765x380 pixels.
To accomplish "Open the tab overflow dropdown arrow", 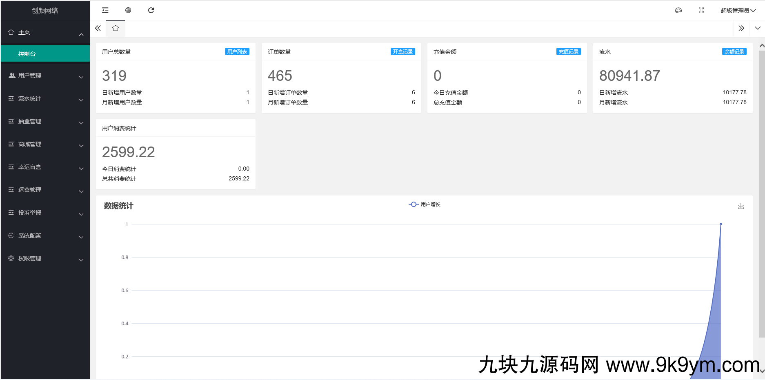I will point(757,28).
